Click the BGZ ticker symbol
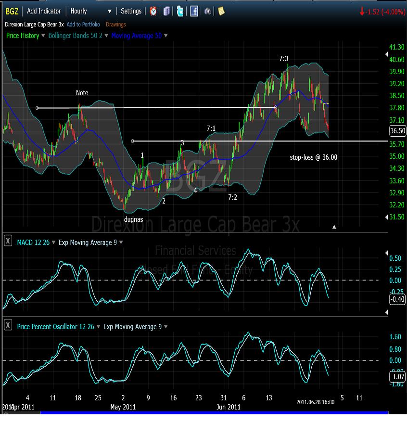 [12, 12]
